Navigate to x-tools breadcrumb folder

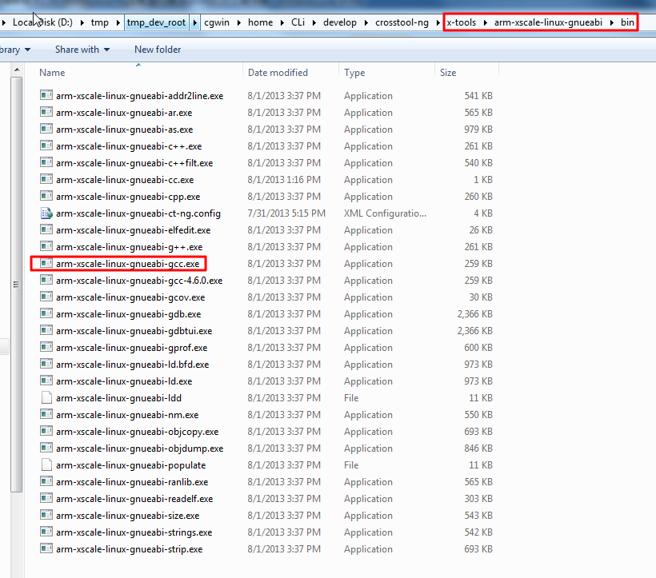point(461,22)
